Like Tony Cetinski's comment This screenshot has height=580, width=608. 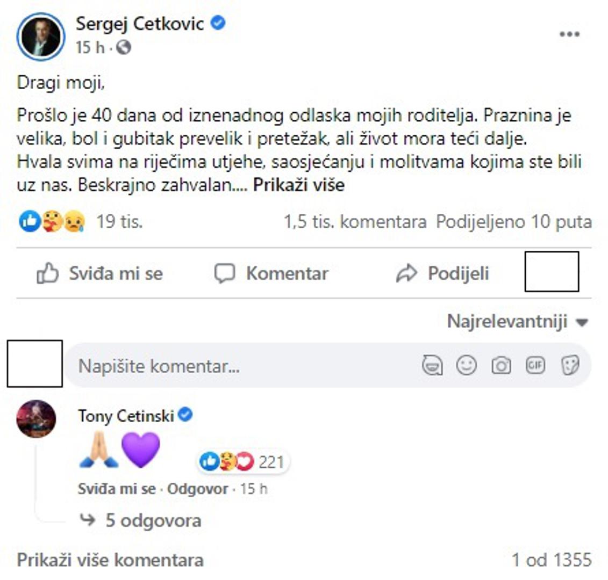coord(116,489)
